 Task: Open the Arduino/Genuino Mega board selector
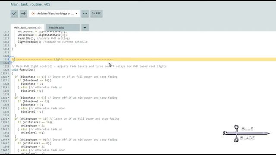tap(54, 13)
